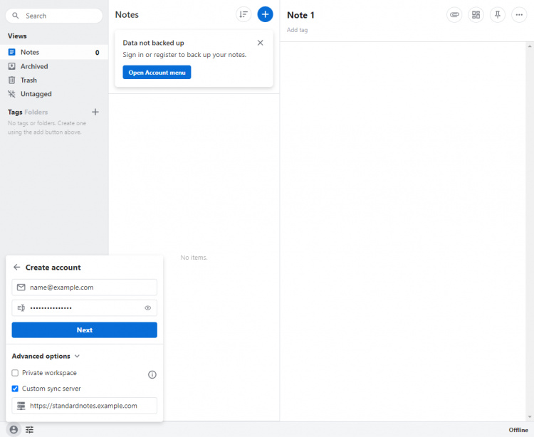Open the notes sort options icon
The image size is (534, 437).
(x=244, y=14)
